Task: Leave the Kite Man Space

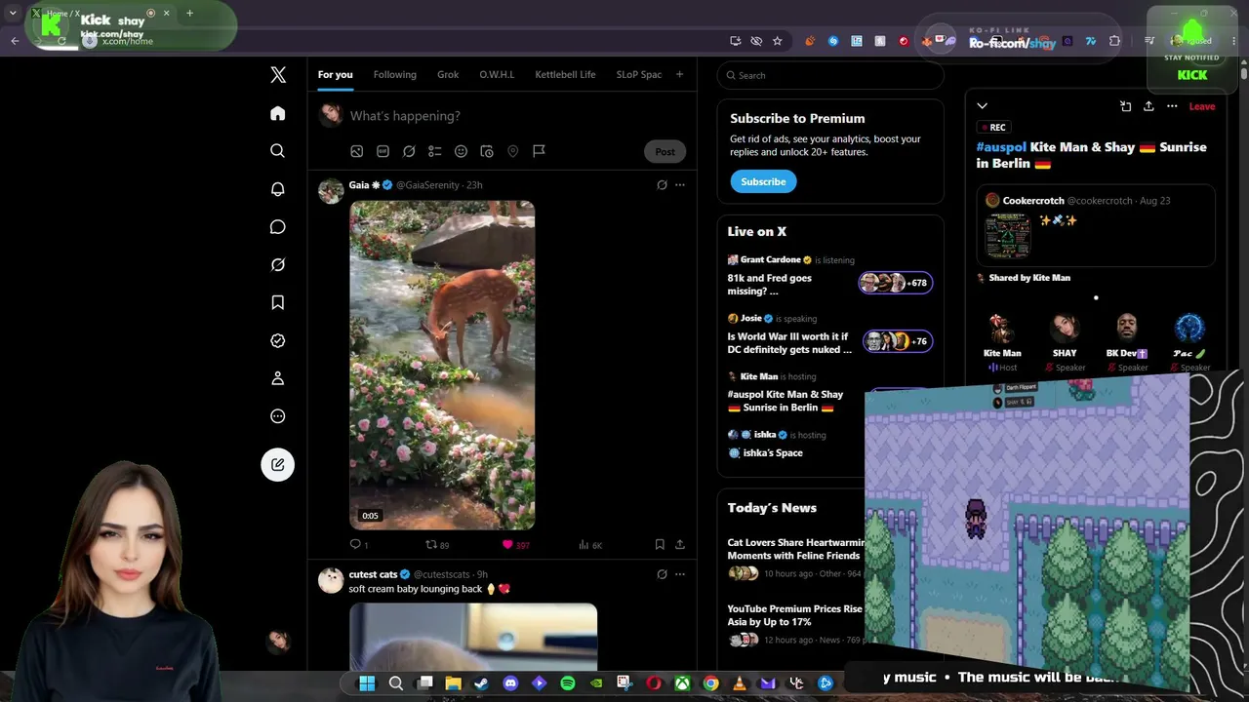Action: point(1202,106)
